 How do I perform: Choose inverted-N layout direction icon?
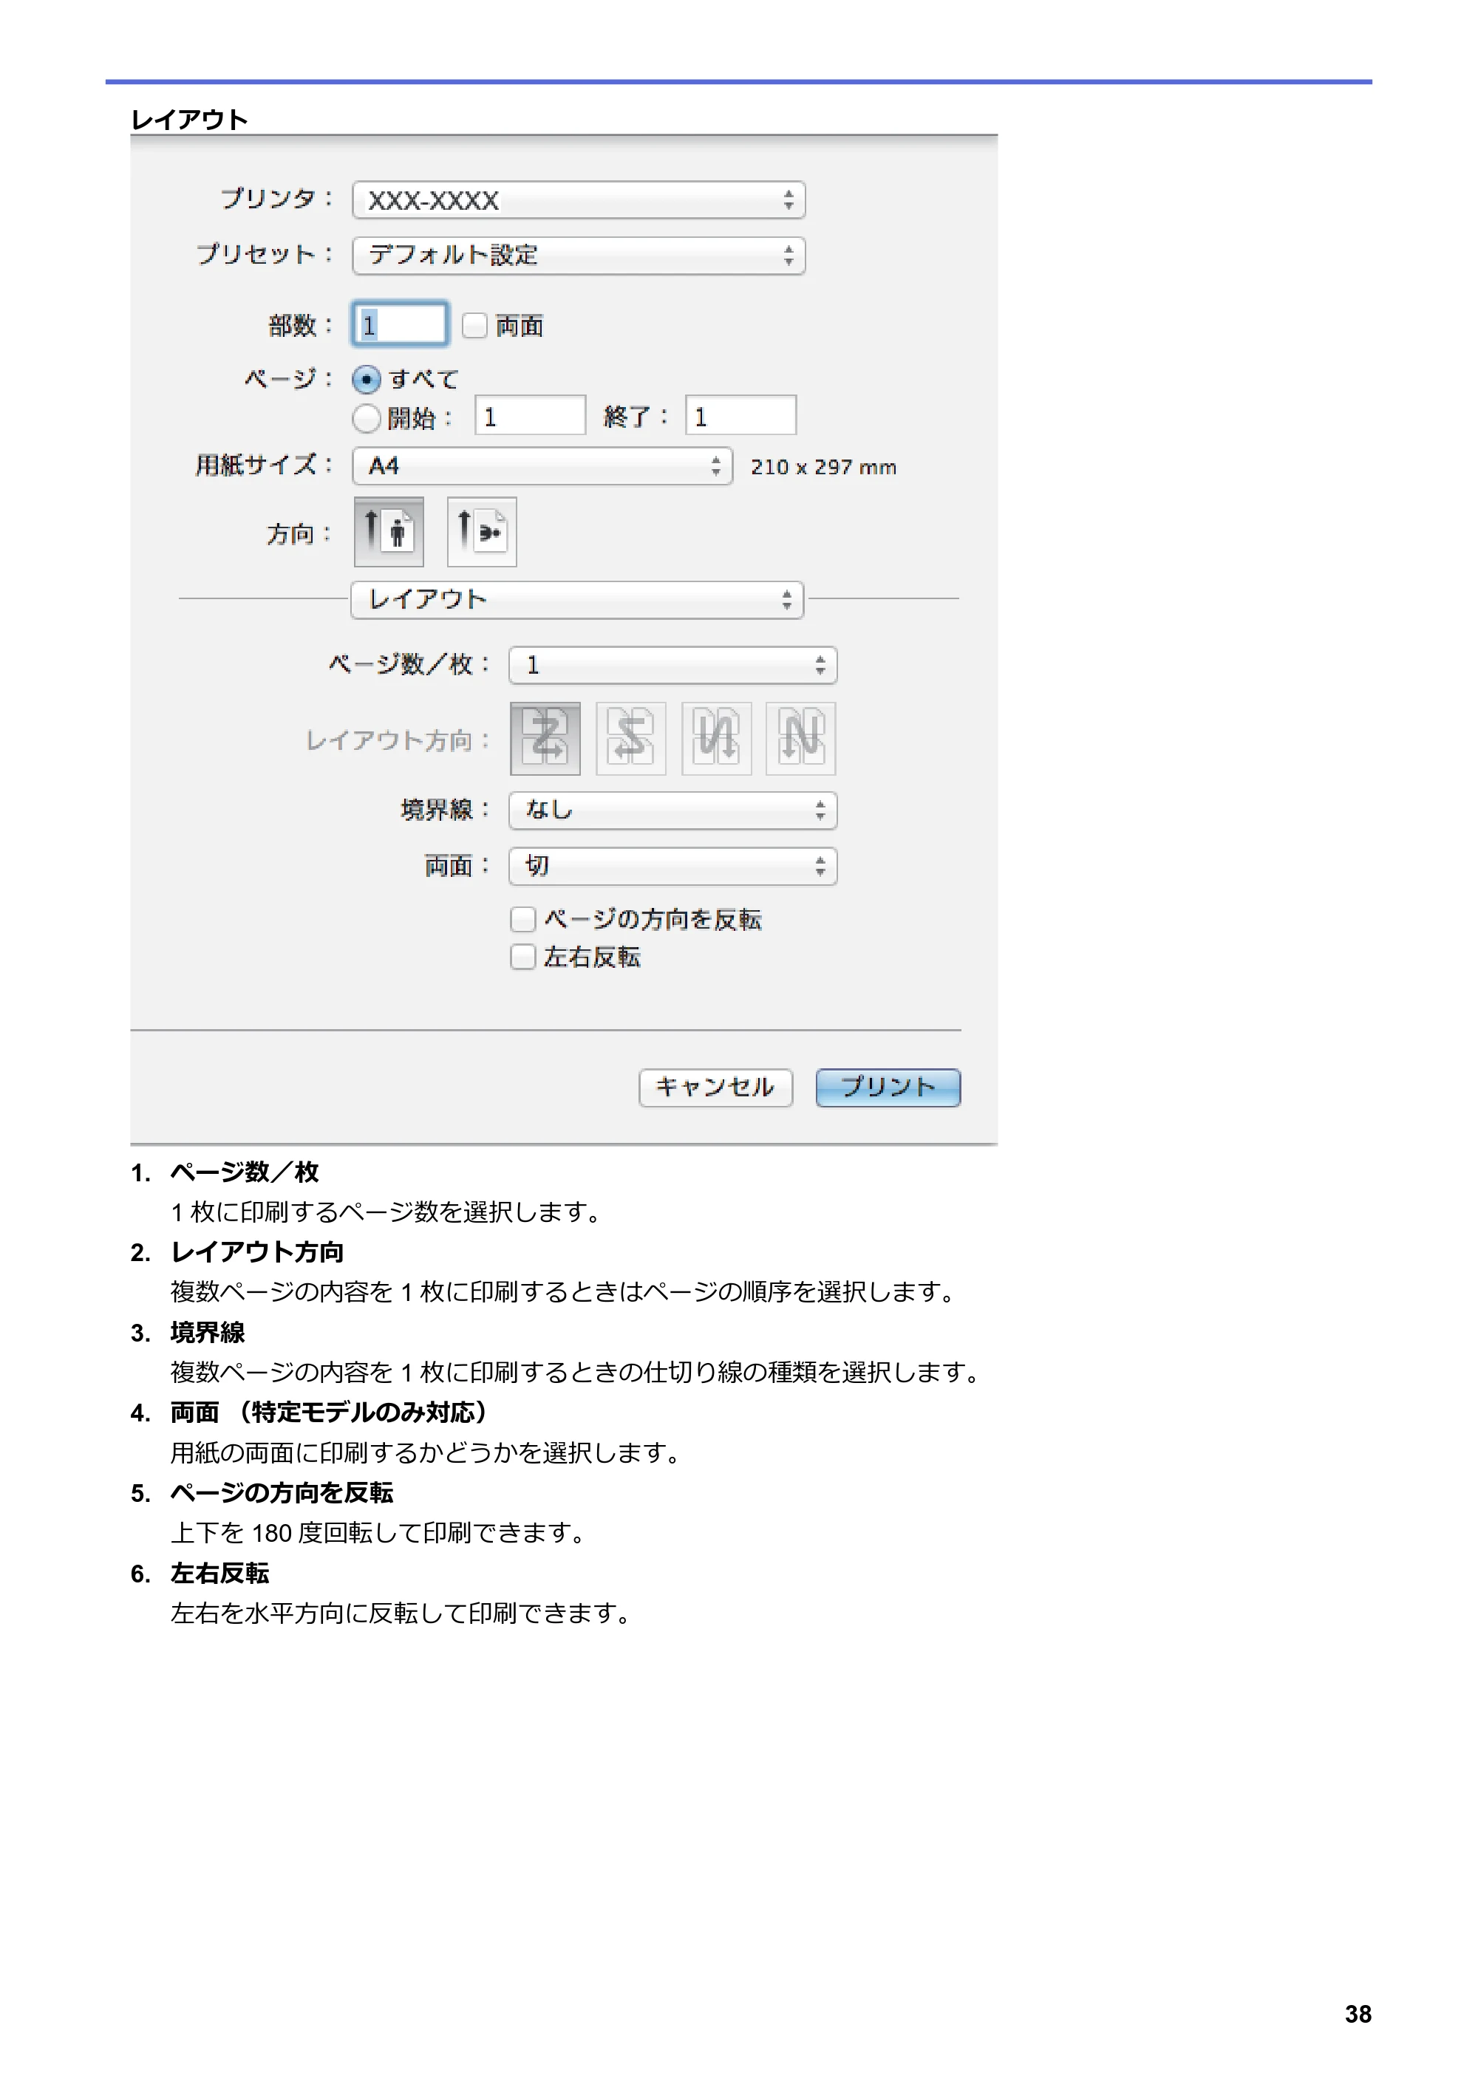pos(717,738)
